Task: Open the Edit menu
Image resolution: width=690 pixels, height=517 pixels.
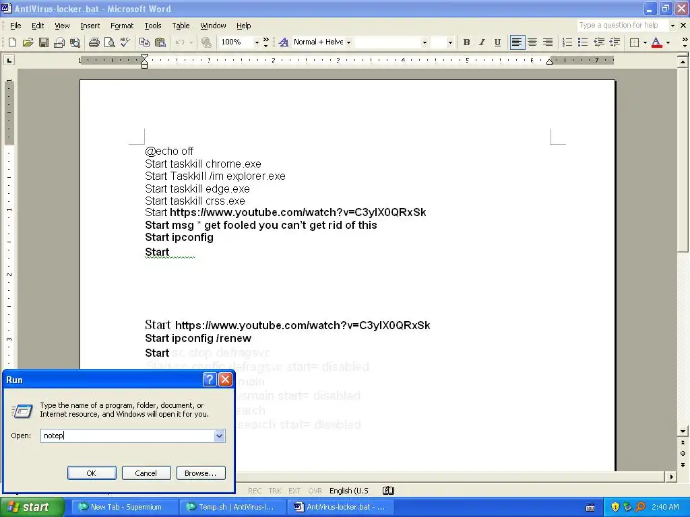Action: tap(38, 26)
